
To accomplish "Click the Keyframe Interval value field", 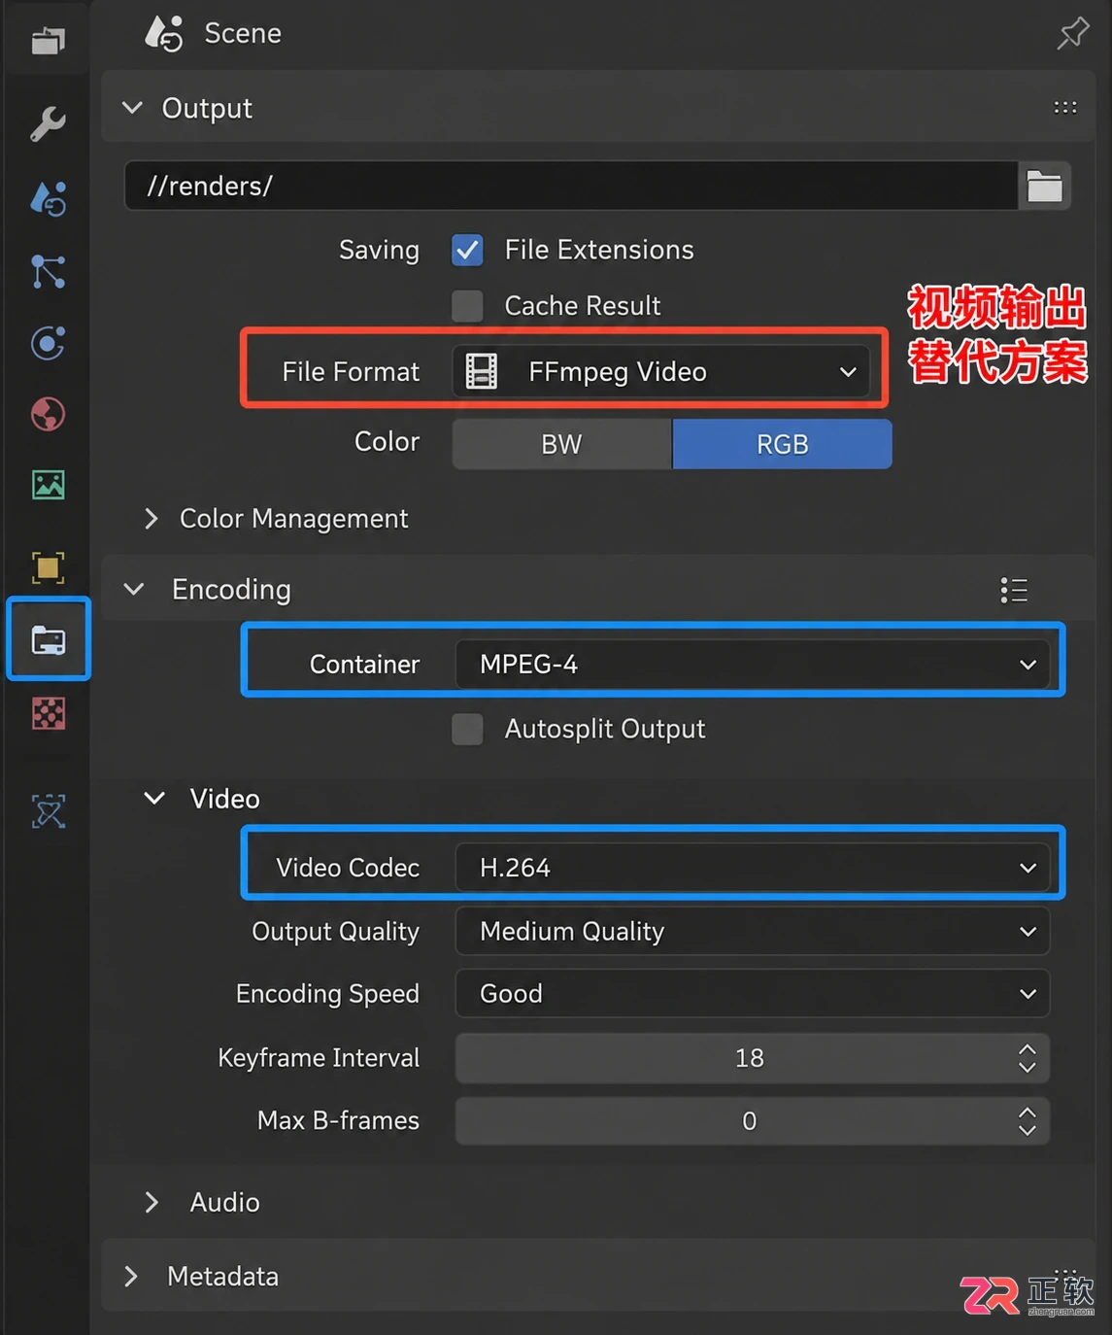I will pos(752,1057).
